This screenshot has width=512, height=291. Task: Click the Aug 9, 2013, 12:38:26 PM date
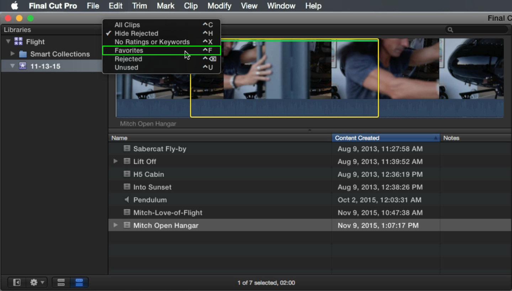(x=380, y=187)
